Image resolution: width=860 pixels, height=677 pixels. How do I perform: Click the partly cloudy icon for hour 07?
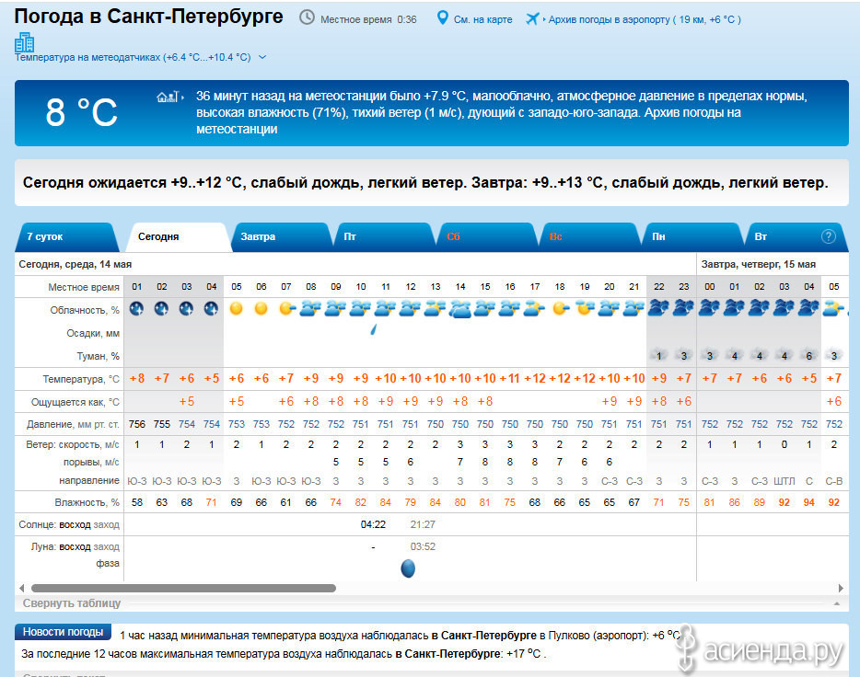tap(287, 309)
